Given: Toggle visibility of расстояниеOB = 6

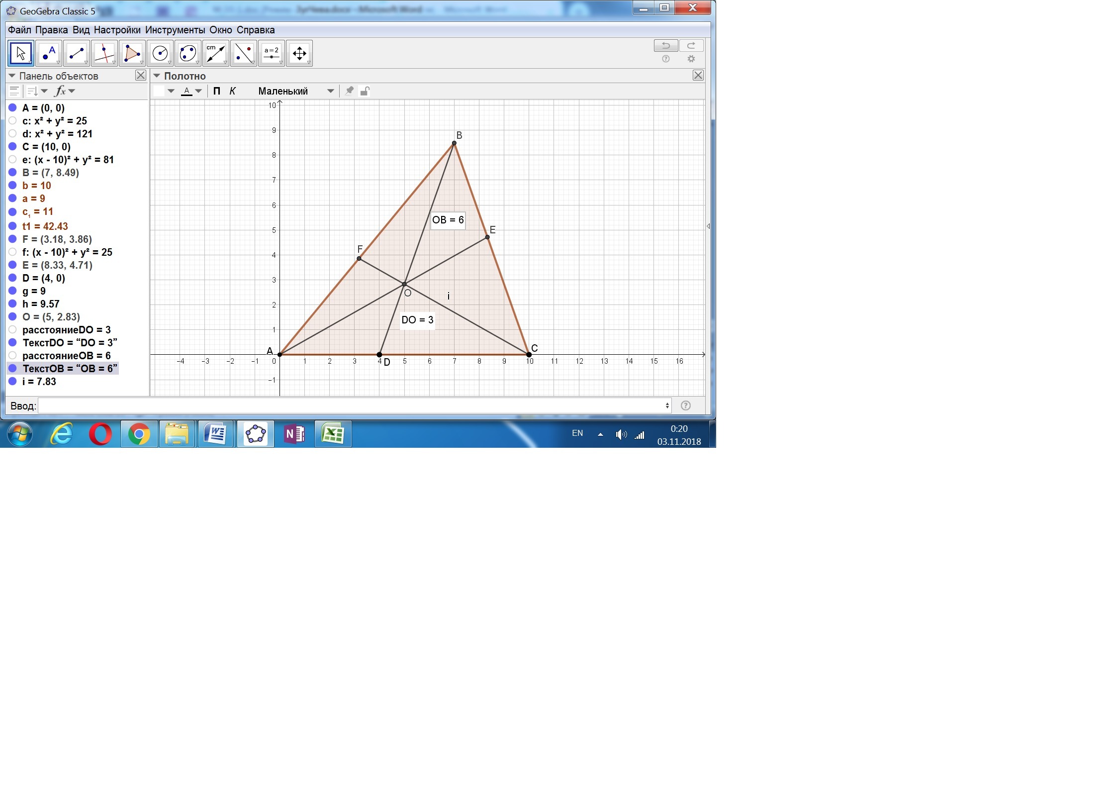Looking at the screenshot, I should click(x=13, y=356).
